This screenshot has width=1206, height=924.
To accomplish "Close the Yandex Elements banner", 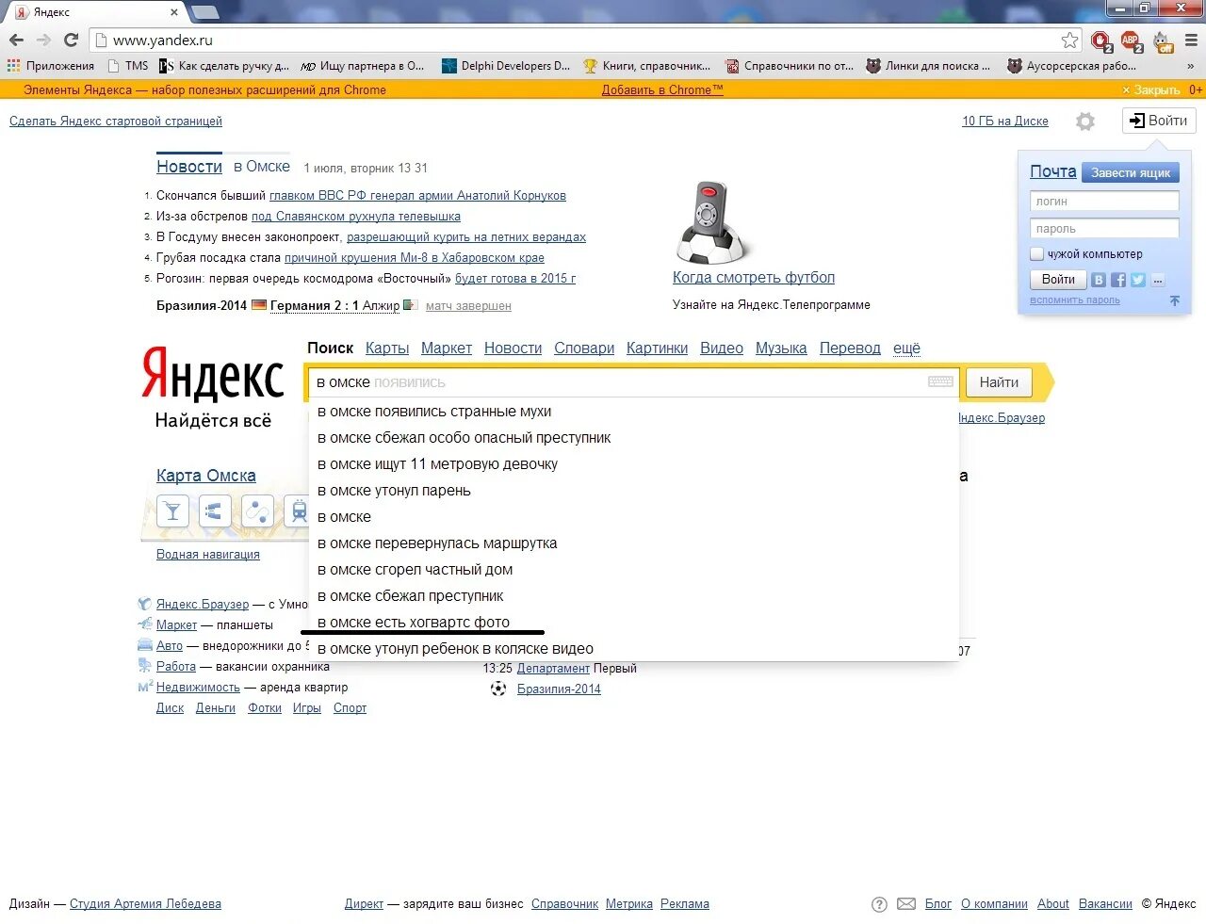I will point(1150,90).
